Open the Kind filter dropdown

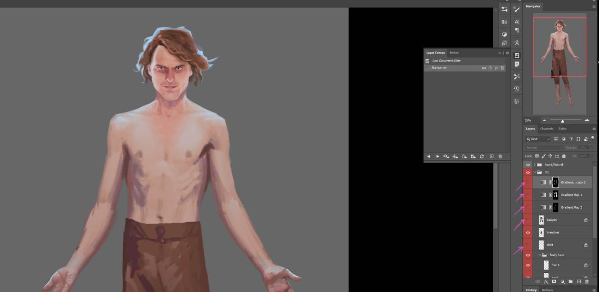[x=538, y=139]
